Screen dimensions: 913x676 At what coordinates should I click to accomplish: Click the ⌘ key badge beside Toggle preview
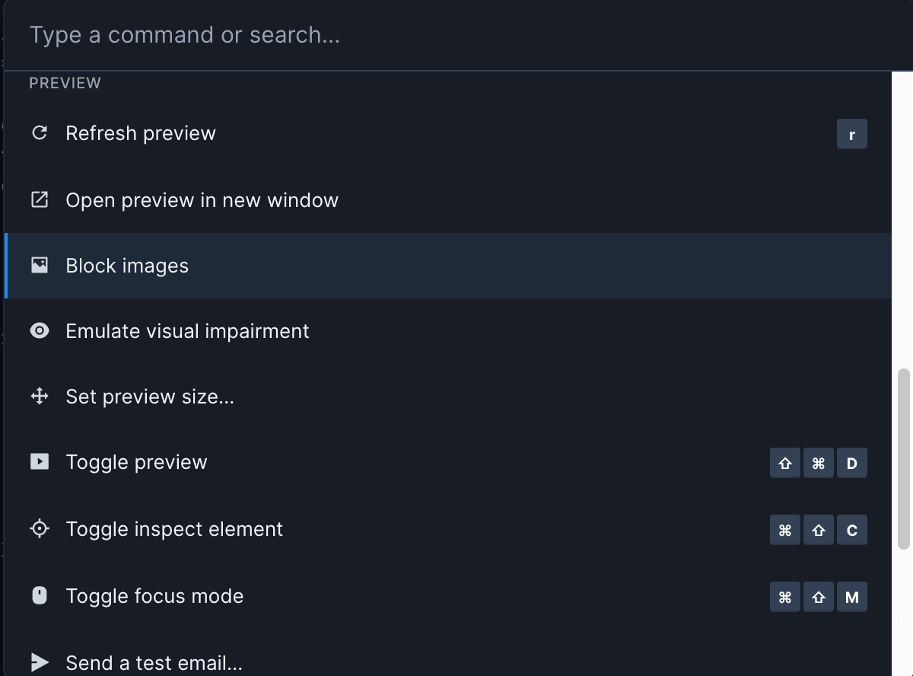[819, 462]
